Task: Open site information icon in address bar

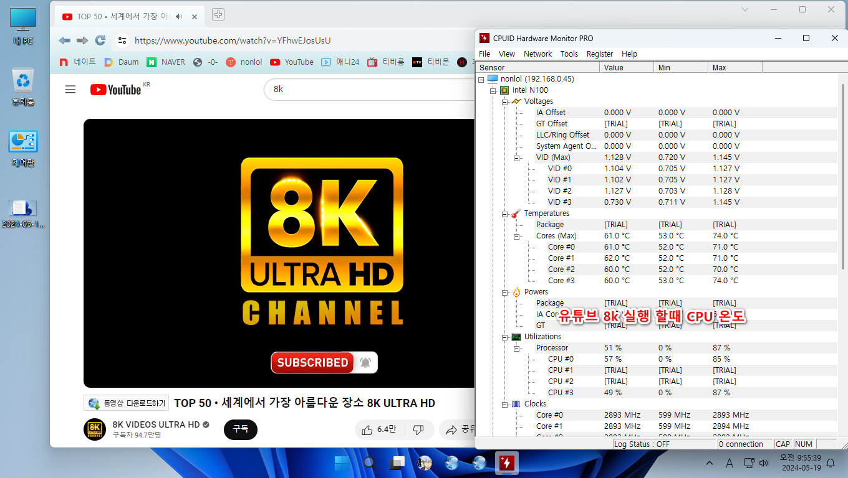Action: (122, 40)
